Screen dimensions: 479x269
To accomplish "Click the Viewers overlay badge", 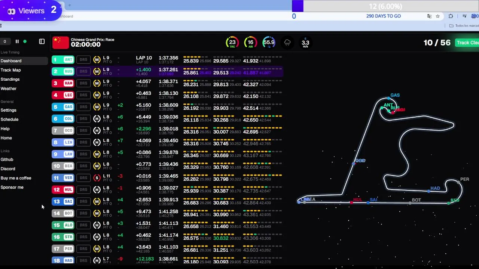I will pyautogui.click(x=31, y=10).
